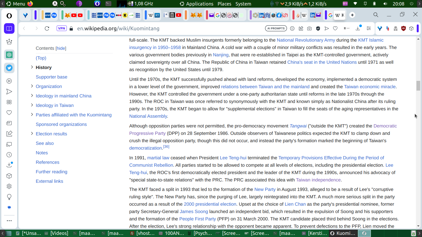Open the uBlock Origin extension

point(403,28)
